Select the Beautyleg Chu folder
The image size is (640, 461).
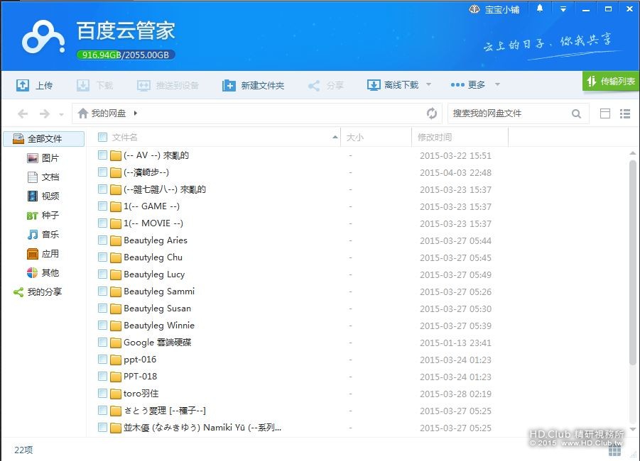click(153, 257)
